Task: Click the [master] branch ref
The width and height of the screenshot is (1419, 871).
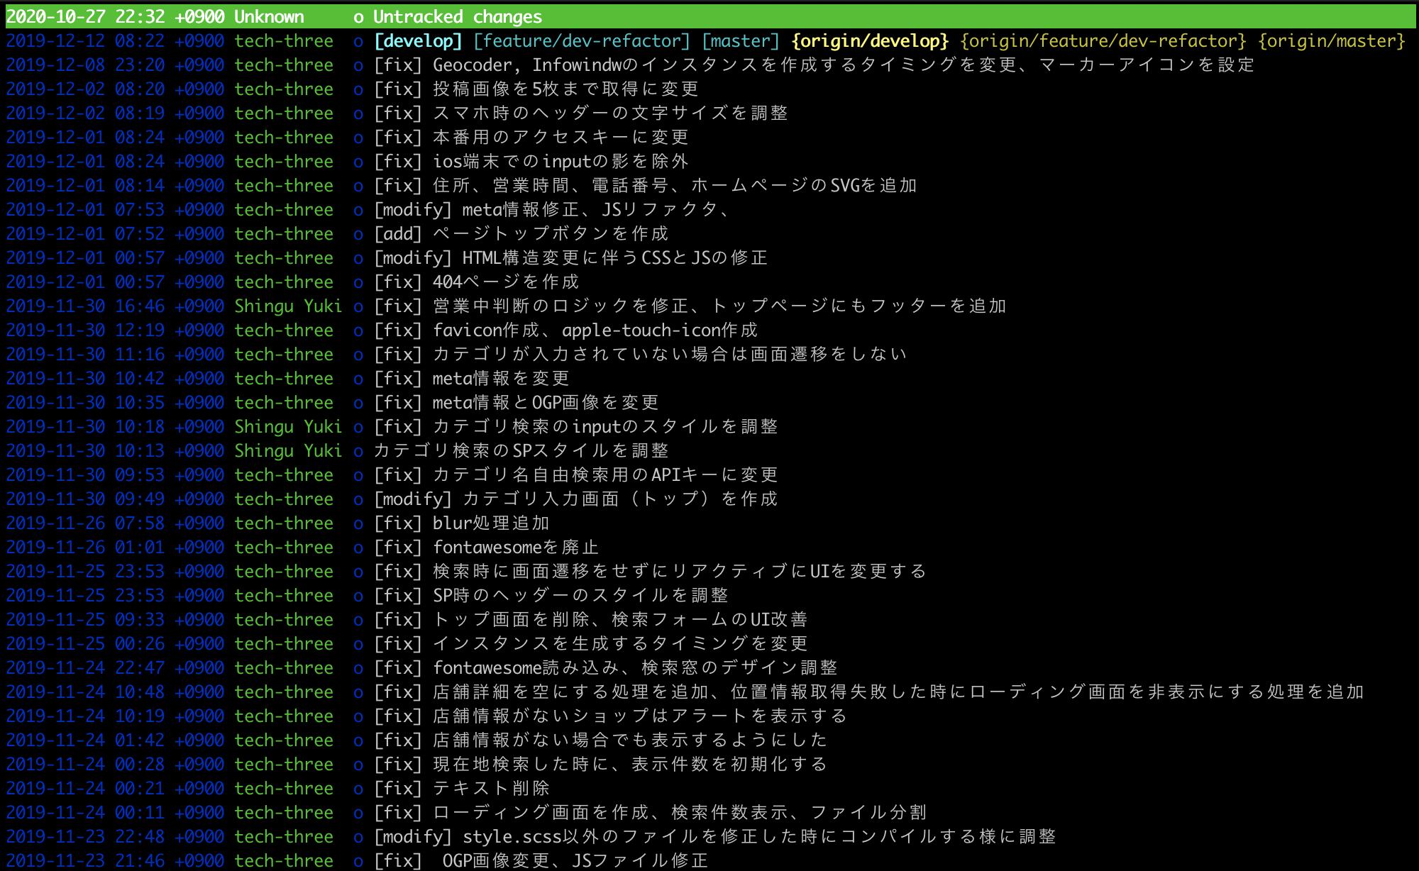Action: (739, 40)
